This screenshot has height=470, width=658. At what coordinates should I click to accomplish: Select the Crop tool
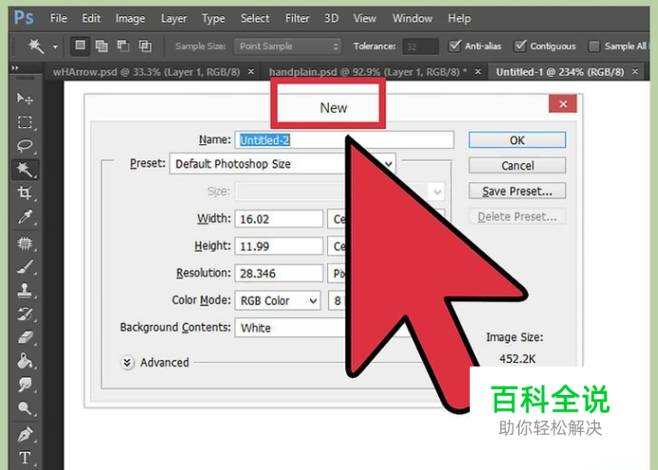click(x=25, y=193)
